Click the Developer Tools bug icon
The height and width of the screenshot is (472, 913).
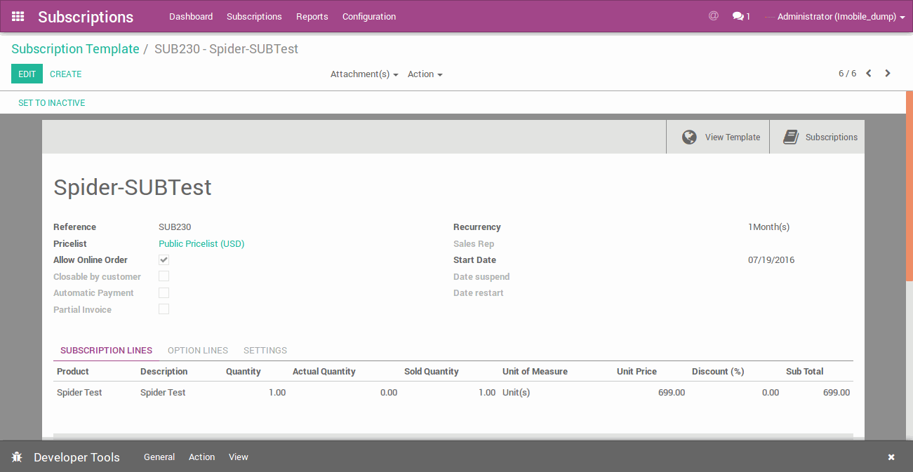[x=17, y=457]
